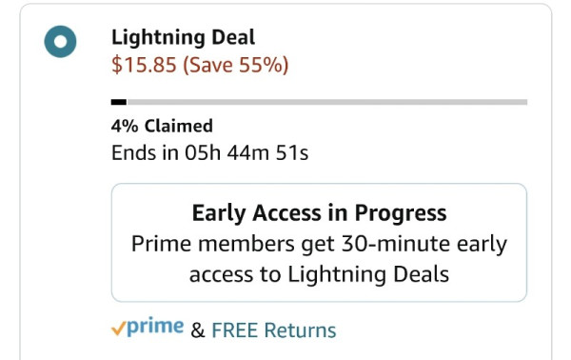Open the FREE Returns link
This screenshot has width=571, height=360.
(274, 330)
